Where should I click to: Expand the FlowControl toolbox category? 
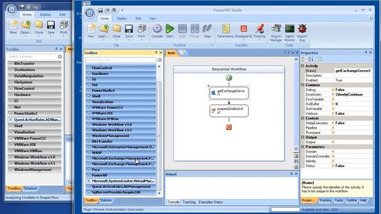click(x=89, y=68)
